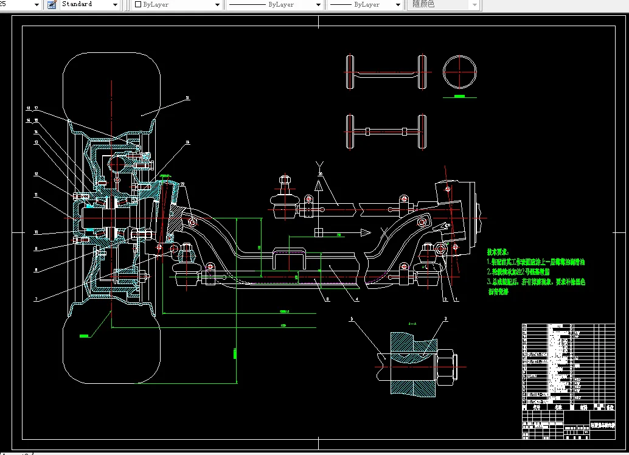Click the green label under the top-right circle

(460, 97)
